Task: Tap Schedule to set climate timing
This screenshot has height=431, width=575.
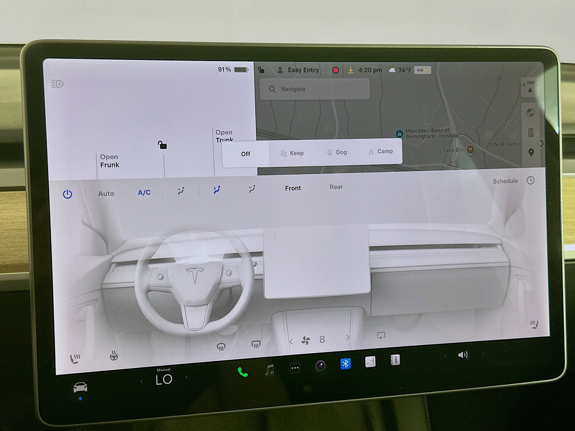Action: [505, 181]
